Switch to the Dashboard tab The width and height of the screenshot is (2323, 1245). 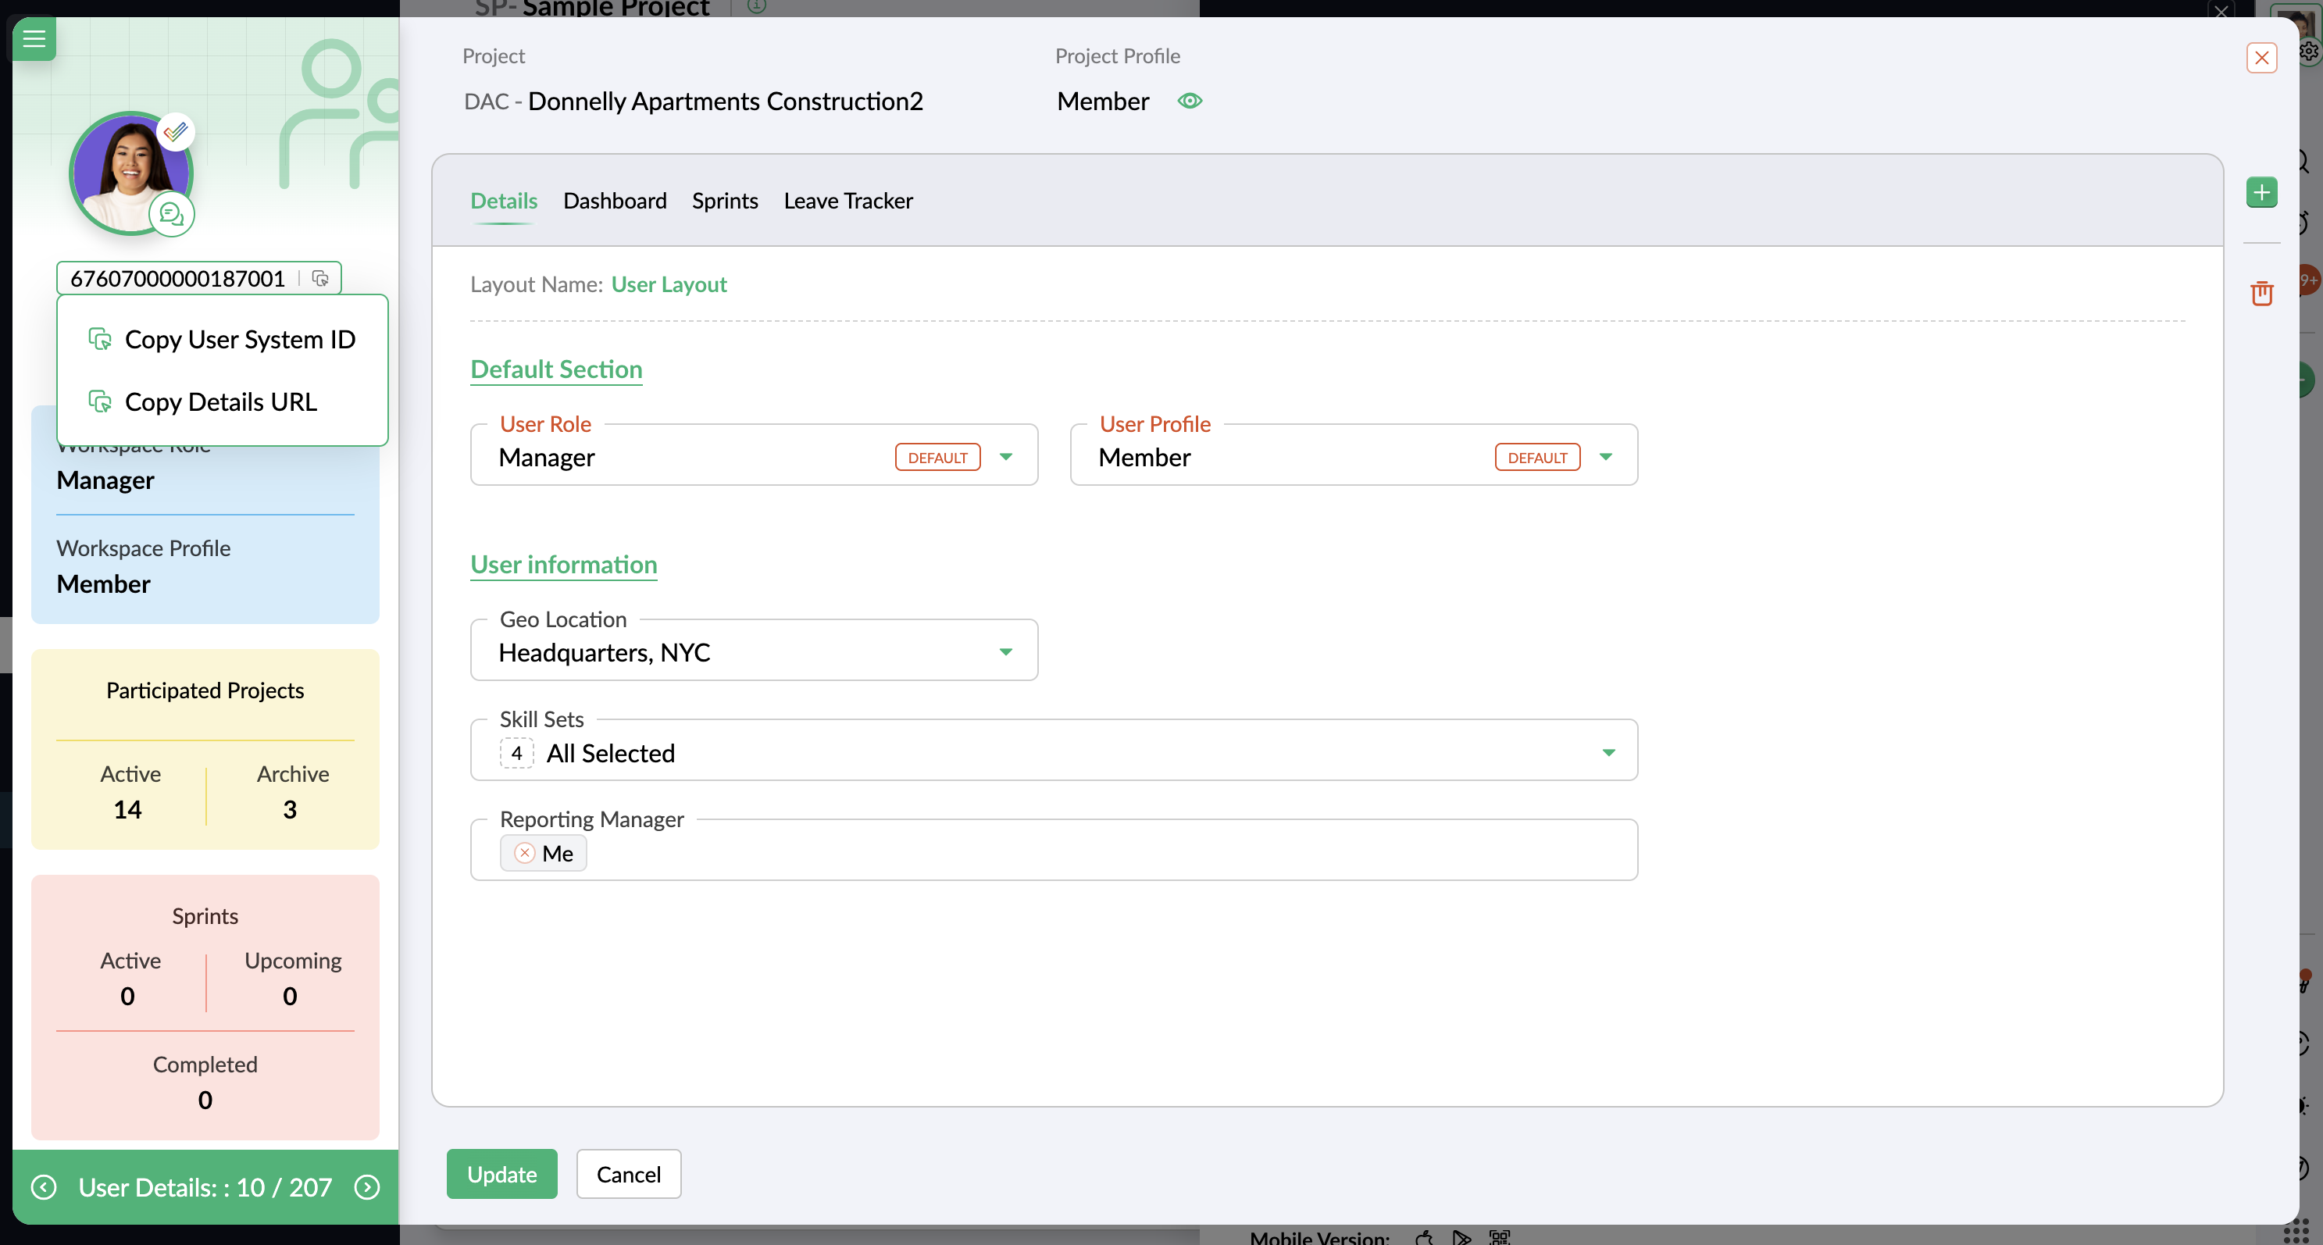614,201
